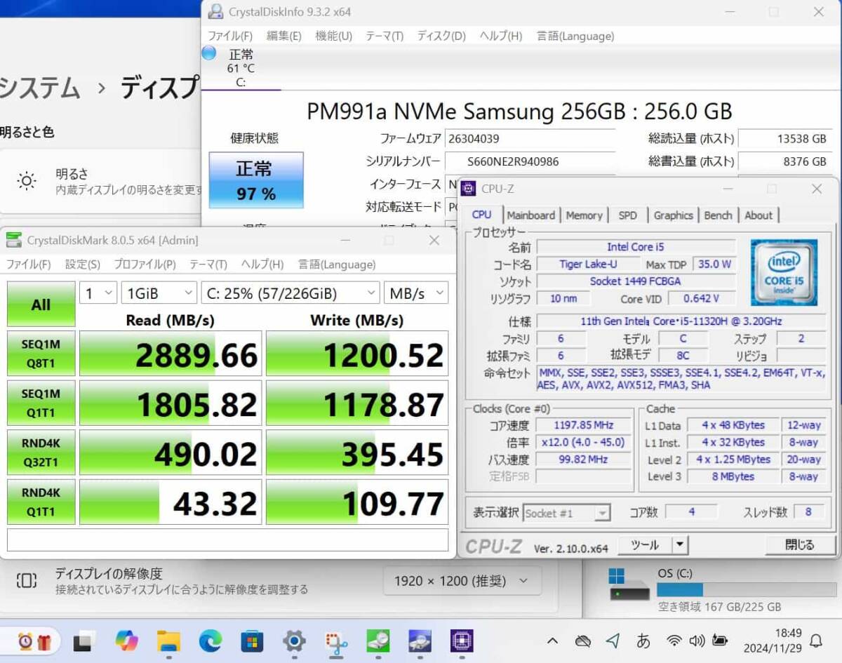Screen dimensions: 842x663
Task: Open the drive dropdown showing C: 25%
Action: click(290, 293)
